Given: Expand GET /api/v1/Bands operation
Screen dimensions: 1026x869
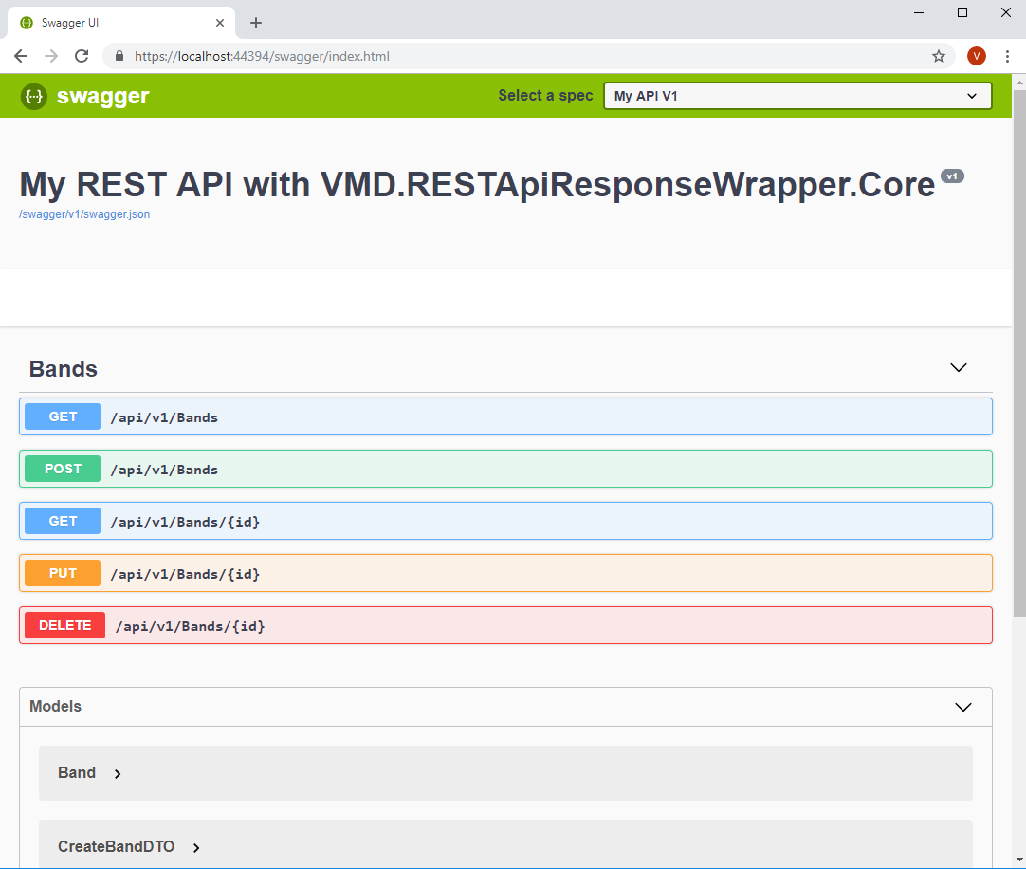Looking at the screenshot, I should tap(505, 416).
